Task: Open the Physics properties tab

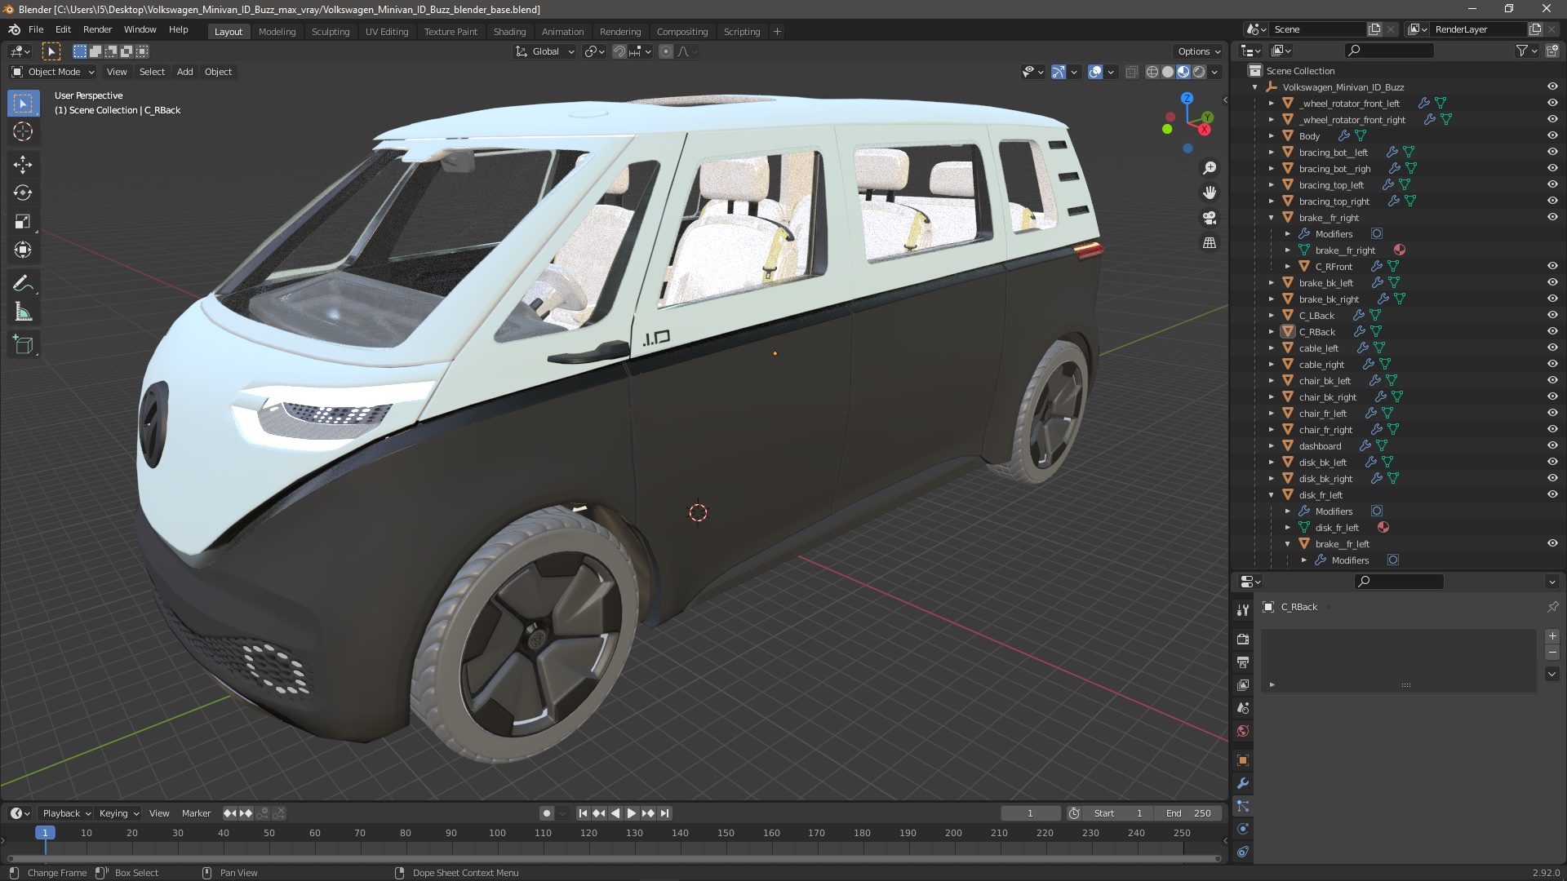Action: pyautogui.click(x=1242, y=829)
